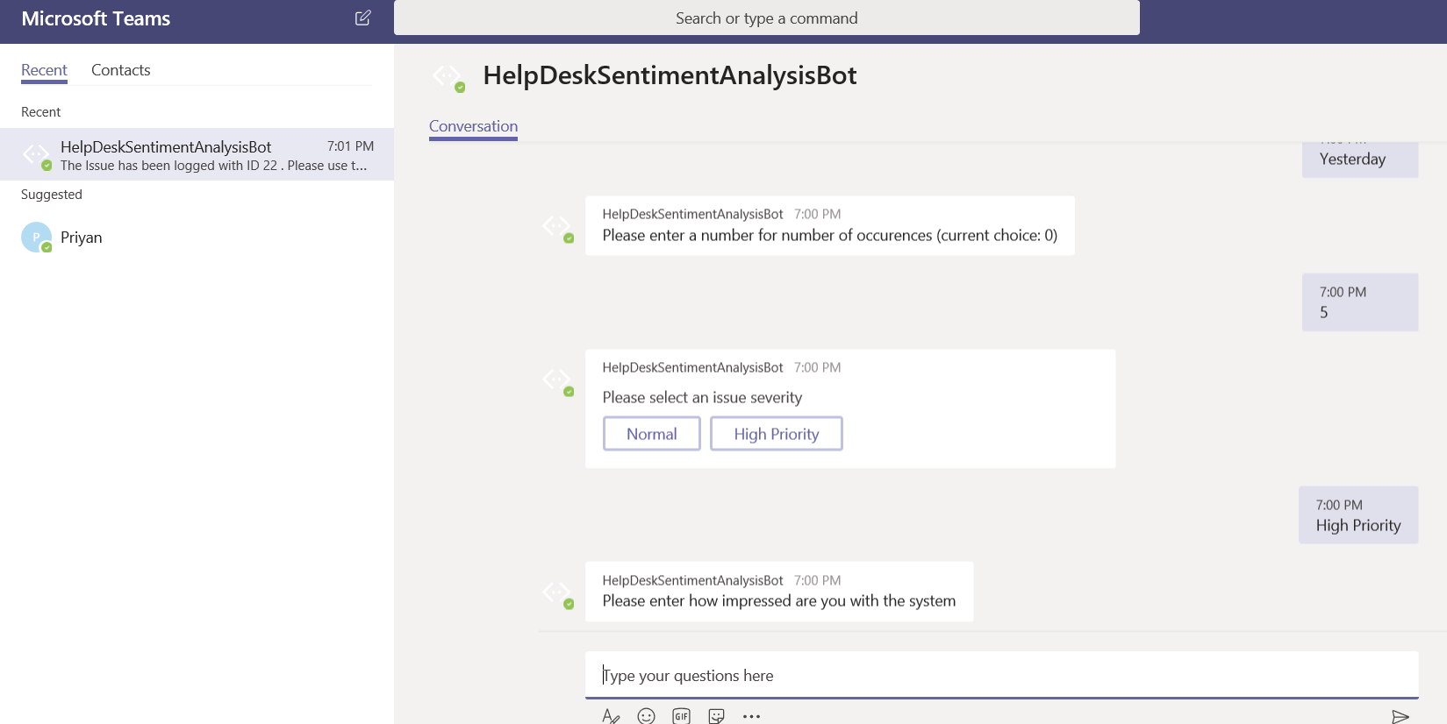Click the 'Suggested' section label

[52, 195]
